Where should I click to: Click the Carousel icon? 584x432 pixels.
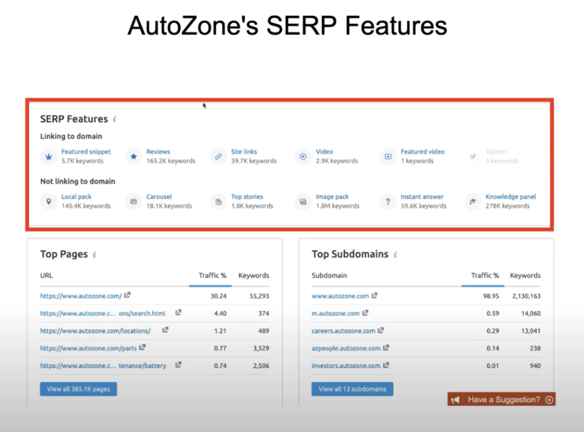click(x=133, y=201)
